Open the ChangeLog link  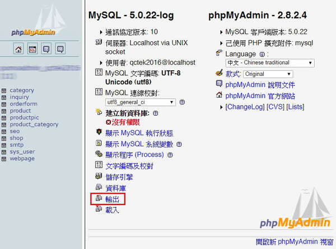[245, 107]
